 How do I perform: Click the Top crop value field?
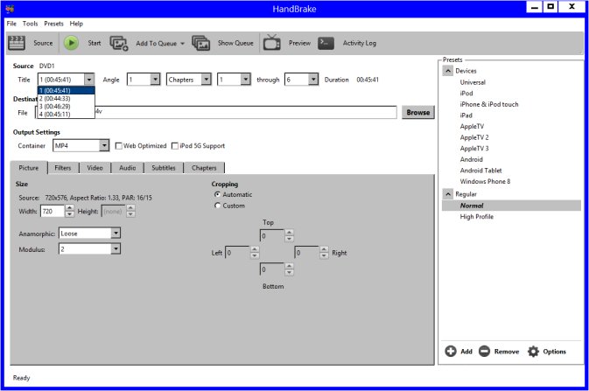[x=271, y=236]
